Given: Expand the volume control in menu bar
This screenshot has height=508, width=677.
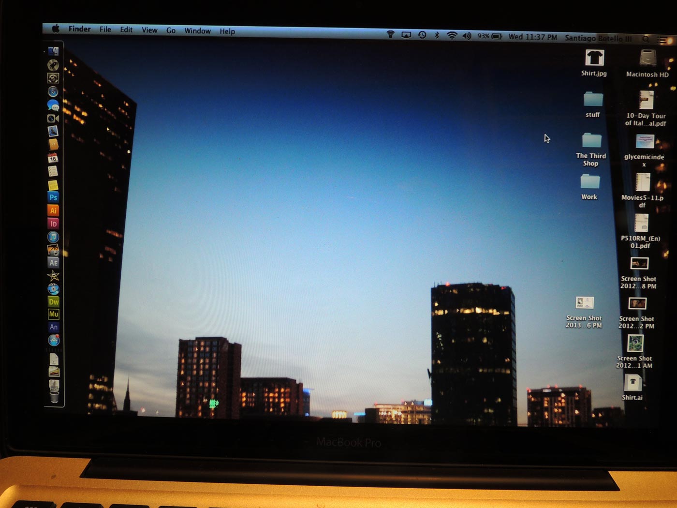Looking at the screenshot, I should pos(467,36).
